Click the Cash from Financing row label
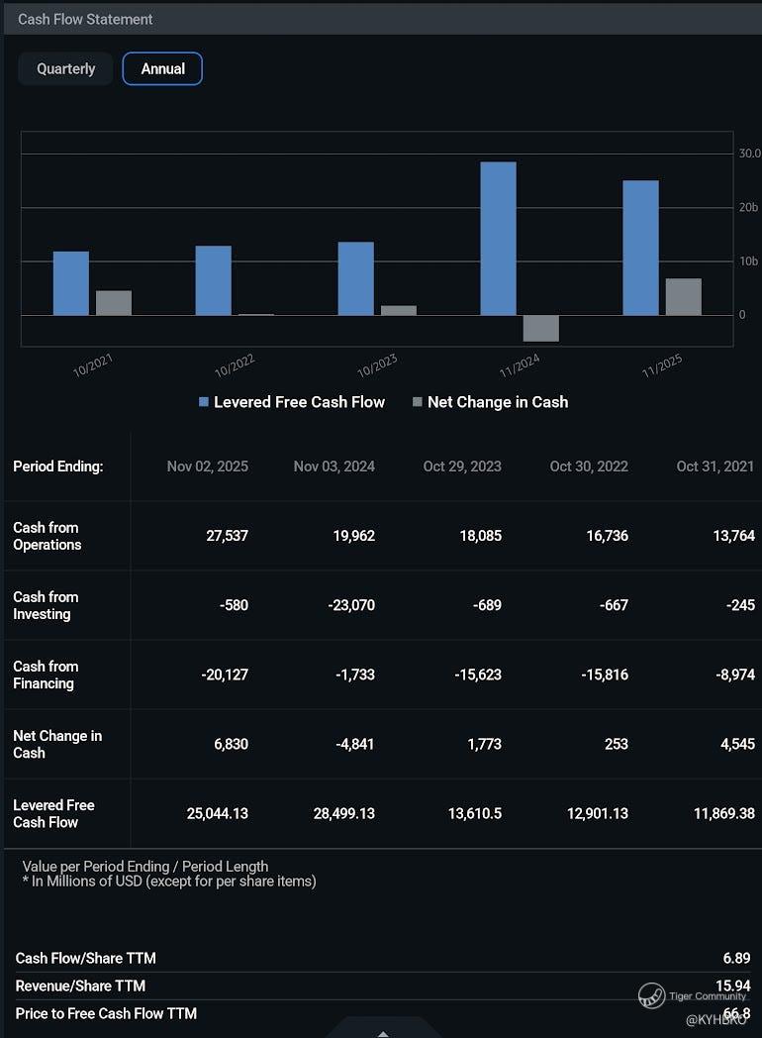 46,675
